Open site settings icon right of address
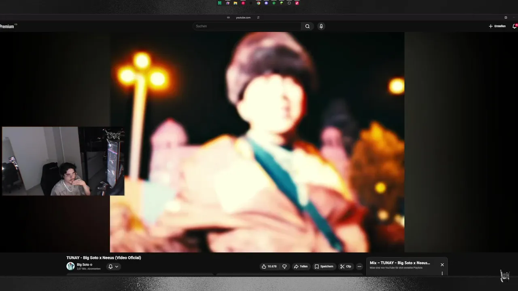The image size is (518, 291). (258, 17)
